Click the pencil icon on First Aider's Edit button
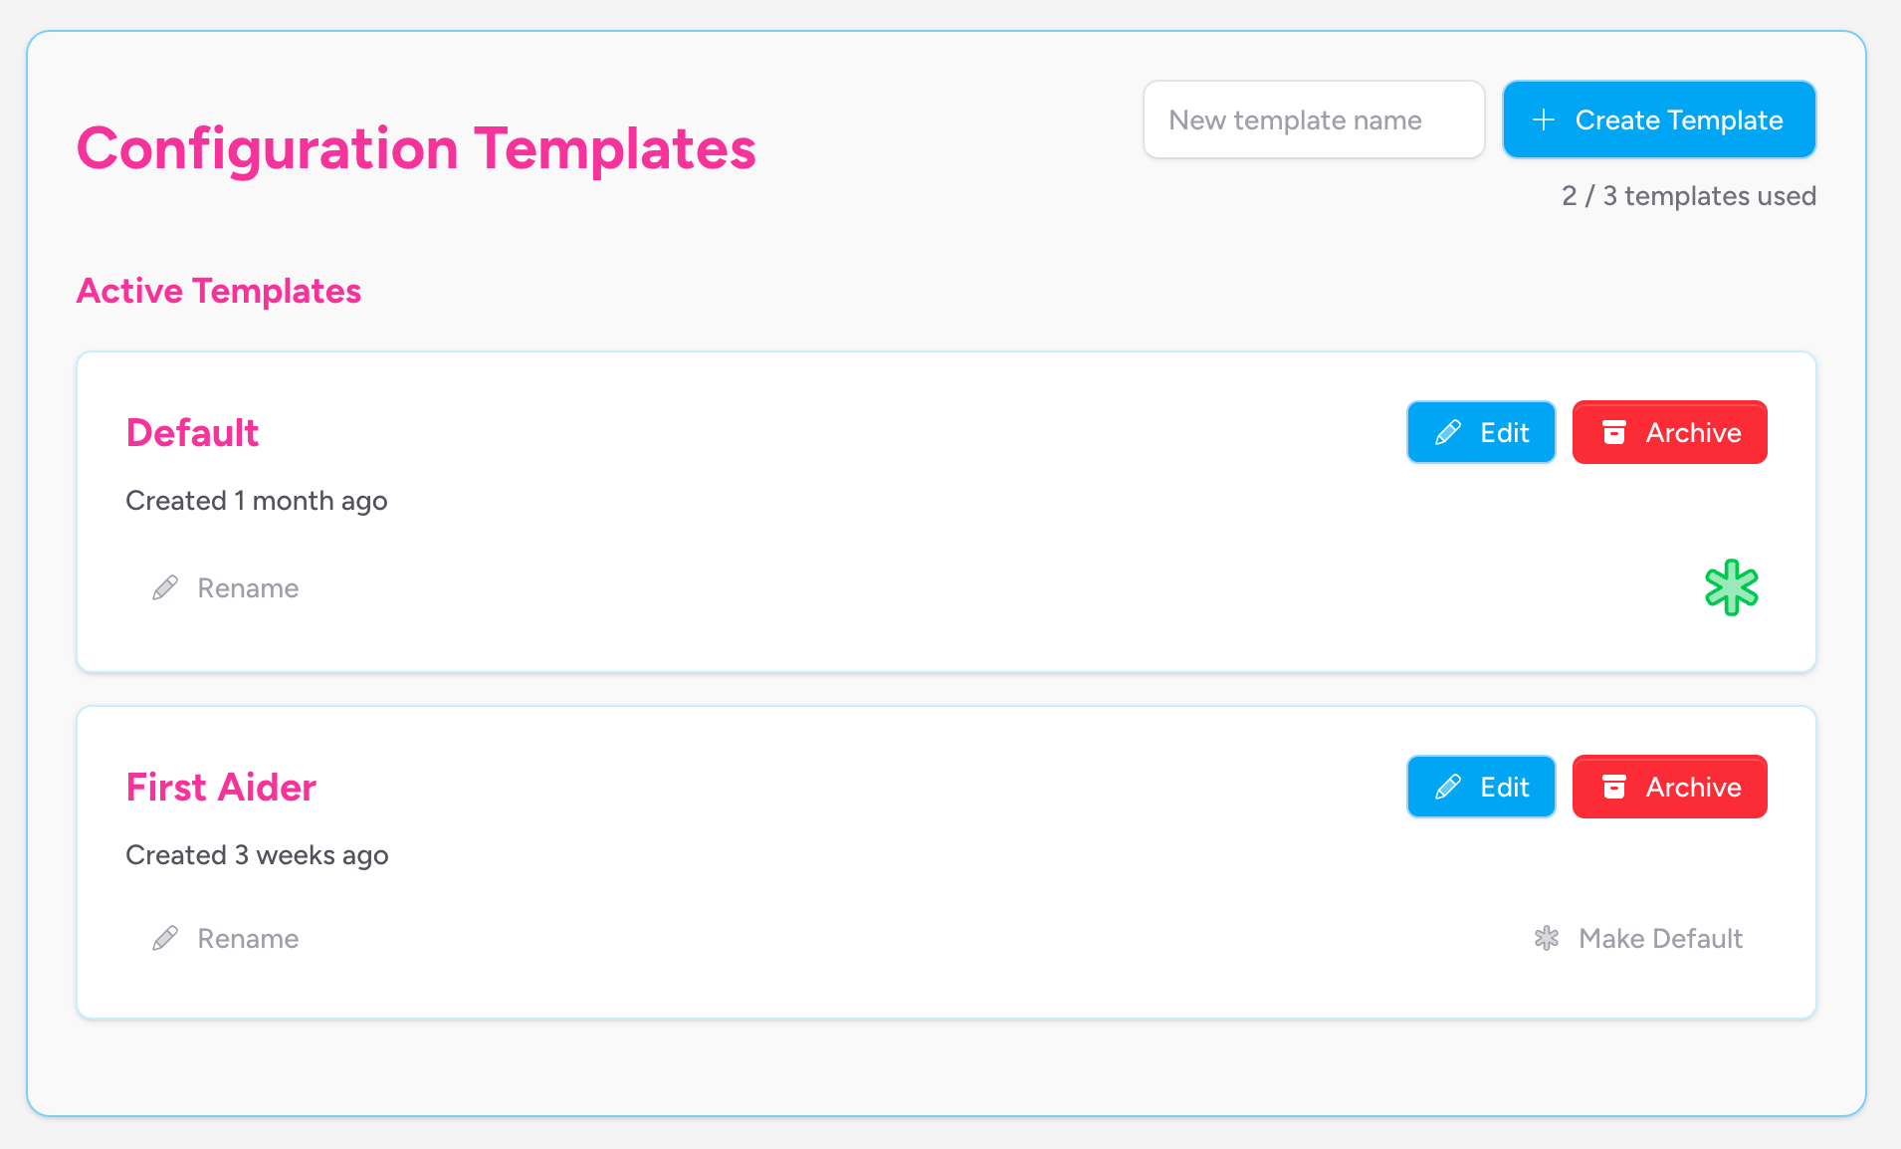 pos(1449,787)
